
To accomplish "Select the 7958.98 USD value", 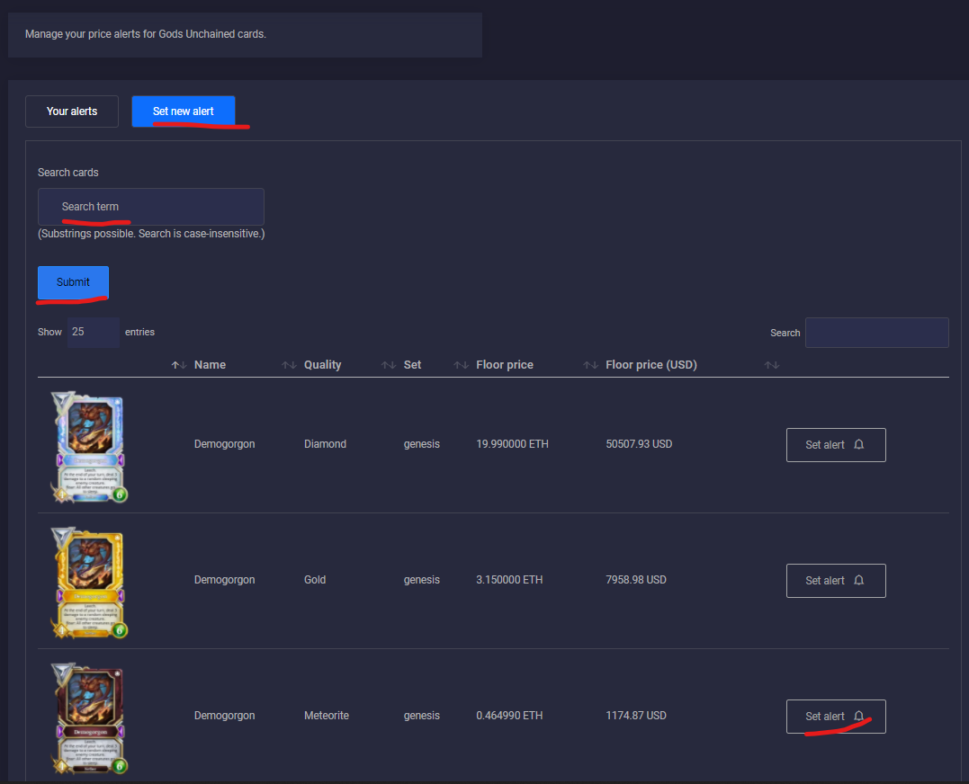I will (x=636, y=580).
